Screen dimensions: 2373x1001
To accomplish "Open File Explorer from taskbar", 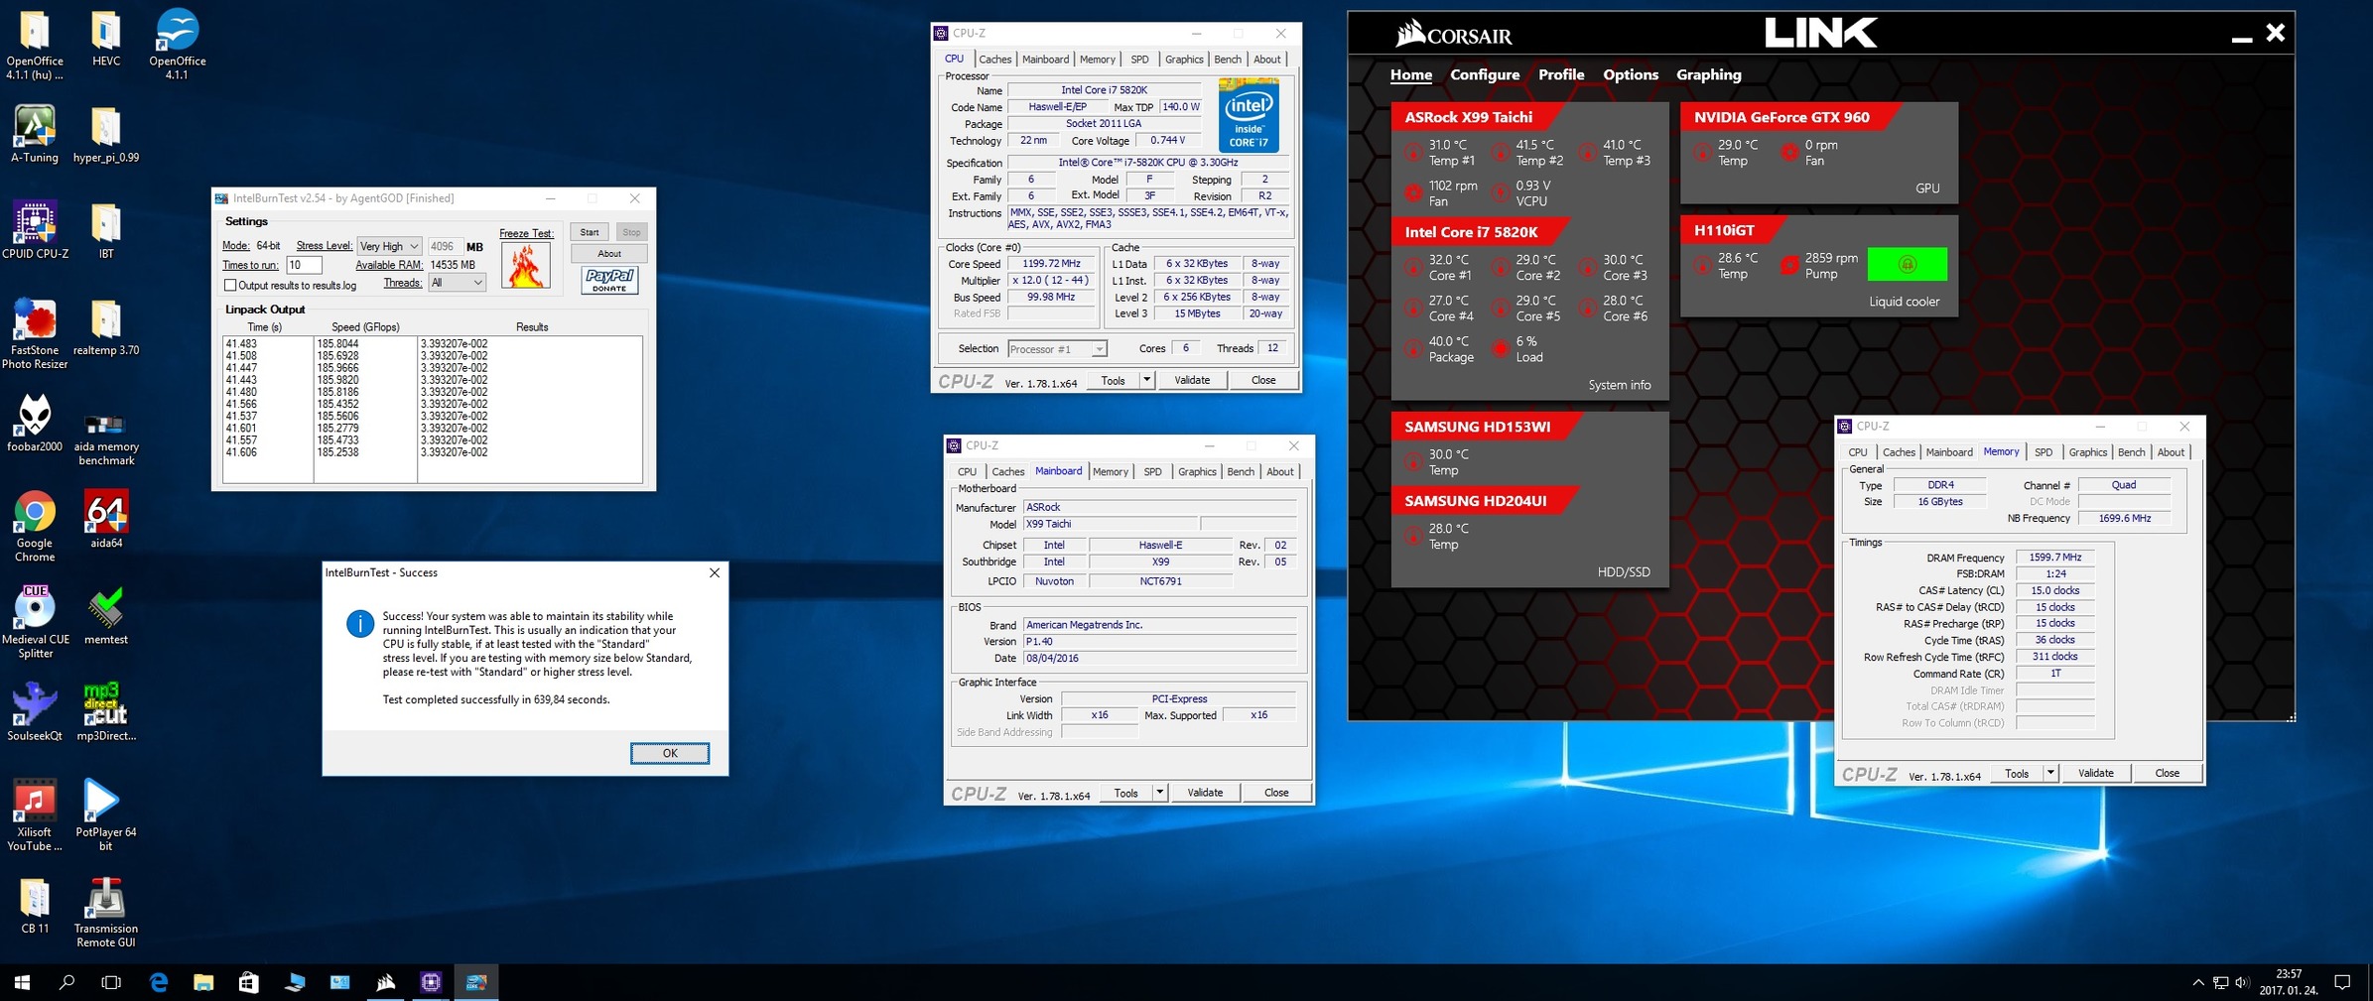I will [x=203, y=982].
